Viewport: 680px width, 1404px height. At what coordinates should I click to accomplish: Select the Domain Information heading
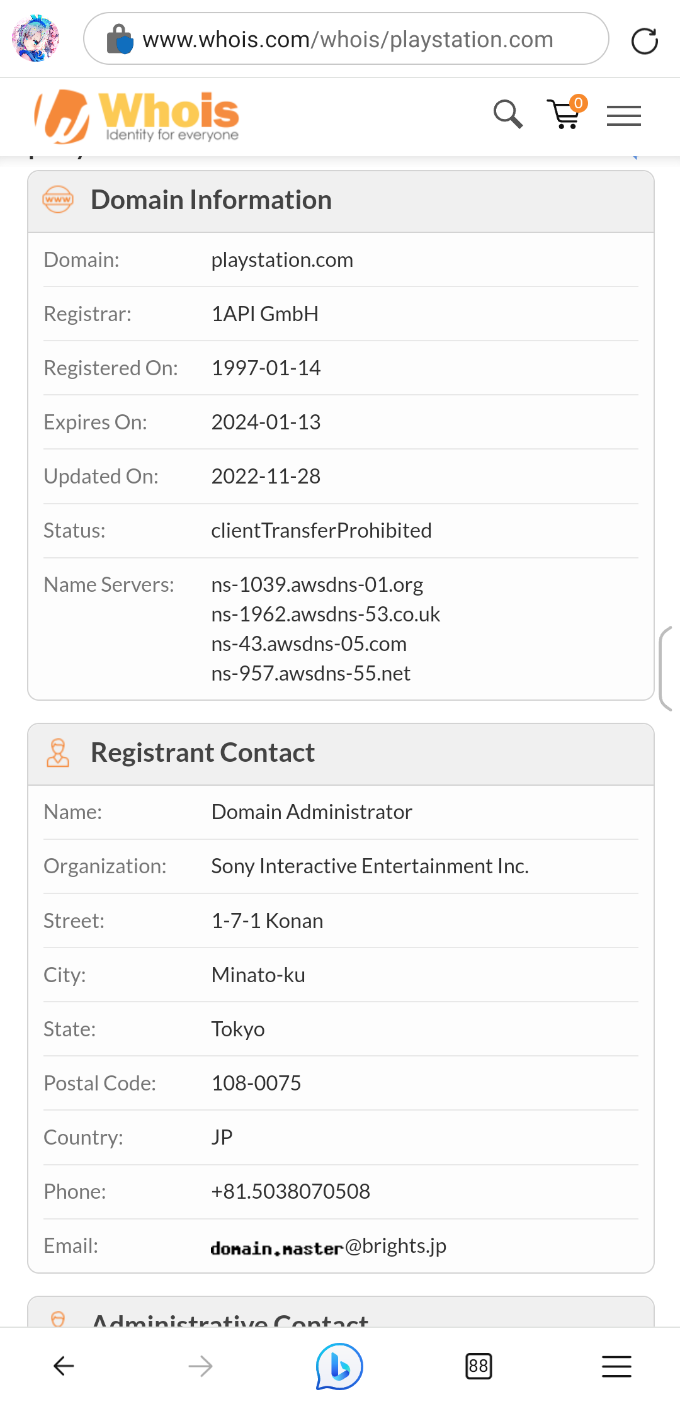(x=211, y=200)
